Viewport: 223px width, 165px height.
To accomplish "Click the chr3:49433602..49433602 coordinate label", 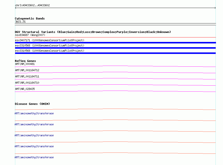I will click(x=32, y=5).
